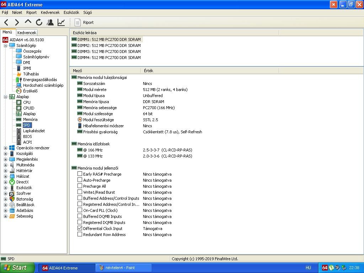Open the user icon in the toolbar
Image resolution: width=364 pixels, height=273 pixels.
[50, 22]
